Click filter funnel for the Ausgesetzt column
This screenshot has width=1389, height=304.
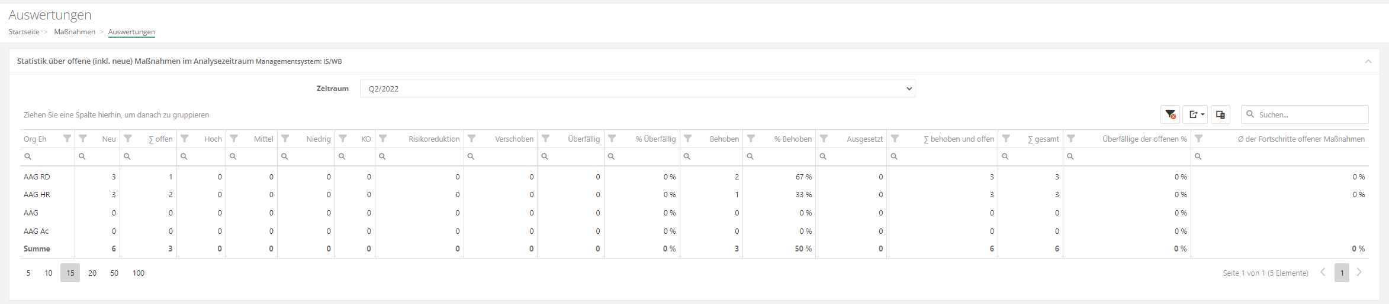[824, 139]
